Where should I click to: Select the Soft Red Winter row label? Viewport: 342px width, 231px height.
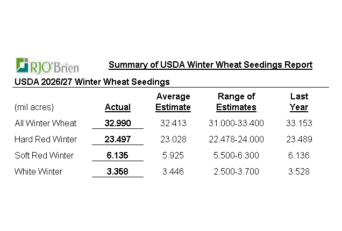[x=46, y=155]
